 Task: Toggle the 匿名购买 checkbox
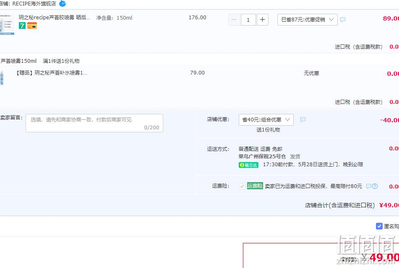(x=379, y=226)
